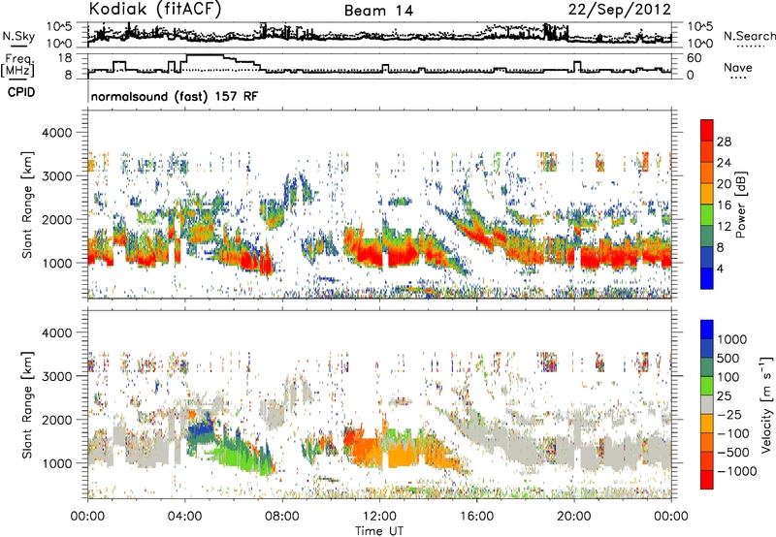Click the '20:00' time axis tick label
Screen dimensions: 776x537
click(x=573, y=517)
